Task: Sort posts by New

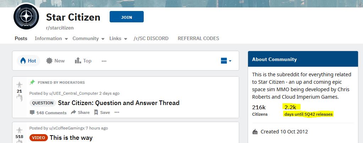Action: pos(55,61)
